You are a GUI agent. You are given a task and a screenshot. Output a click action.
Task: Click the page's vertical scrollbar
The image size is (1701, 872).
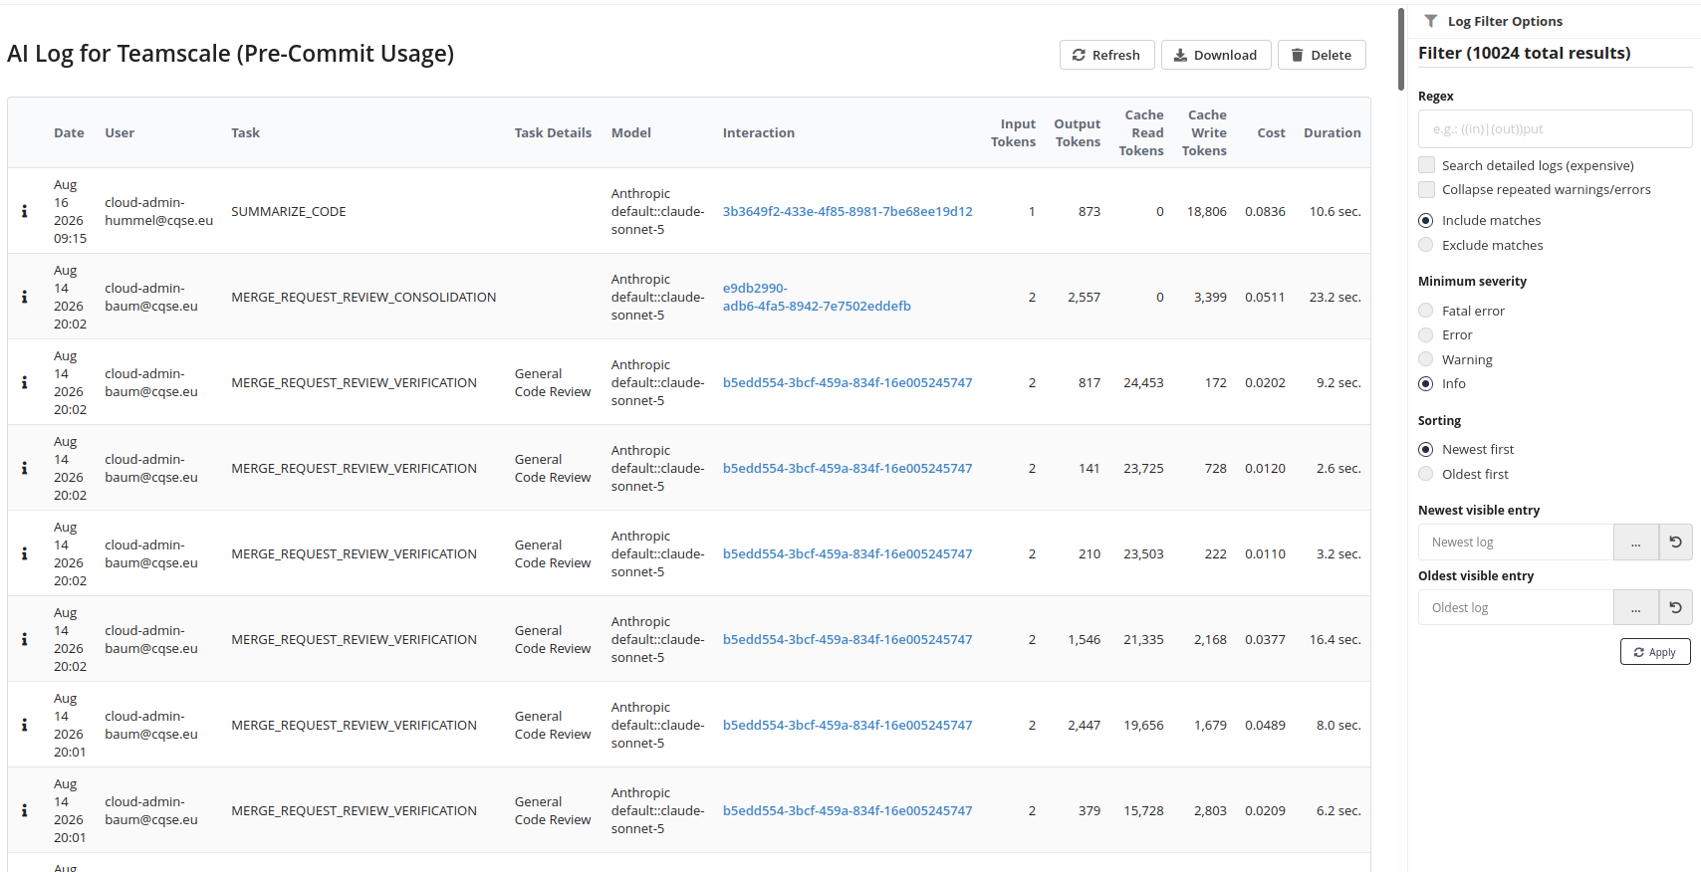click(x=1401, y=50)
